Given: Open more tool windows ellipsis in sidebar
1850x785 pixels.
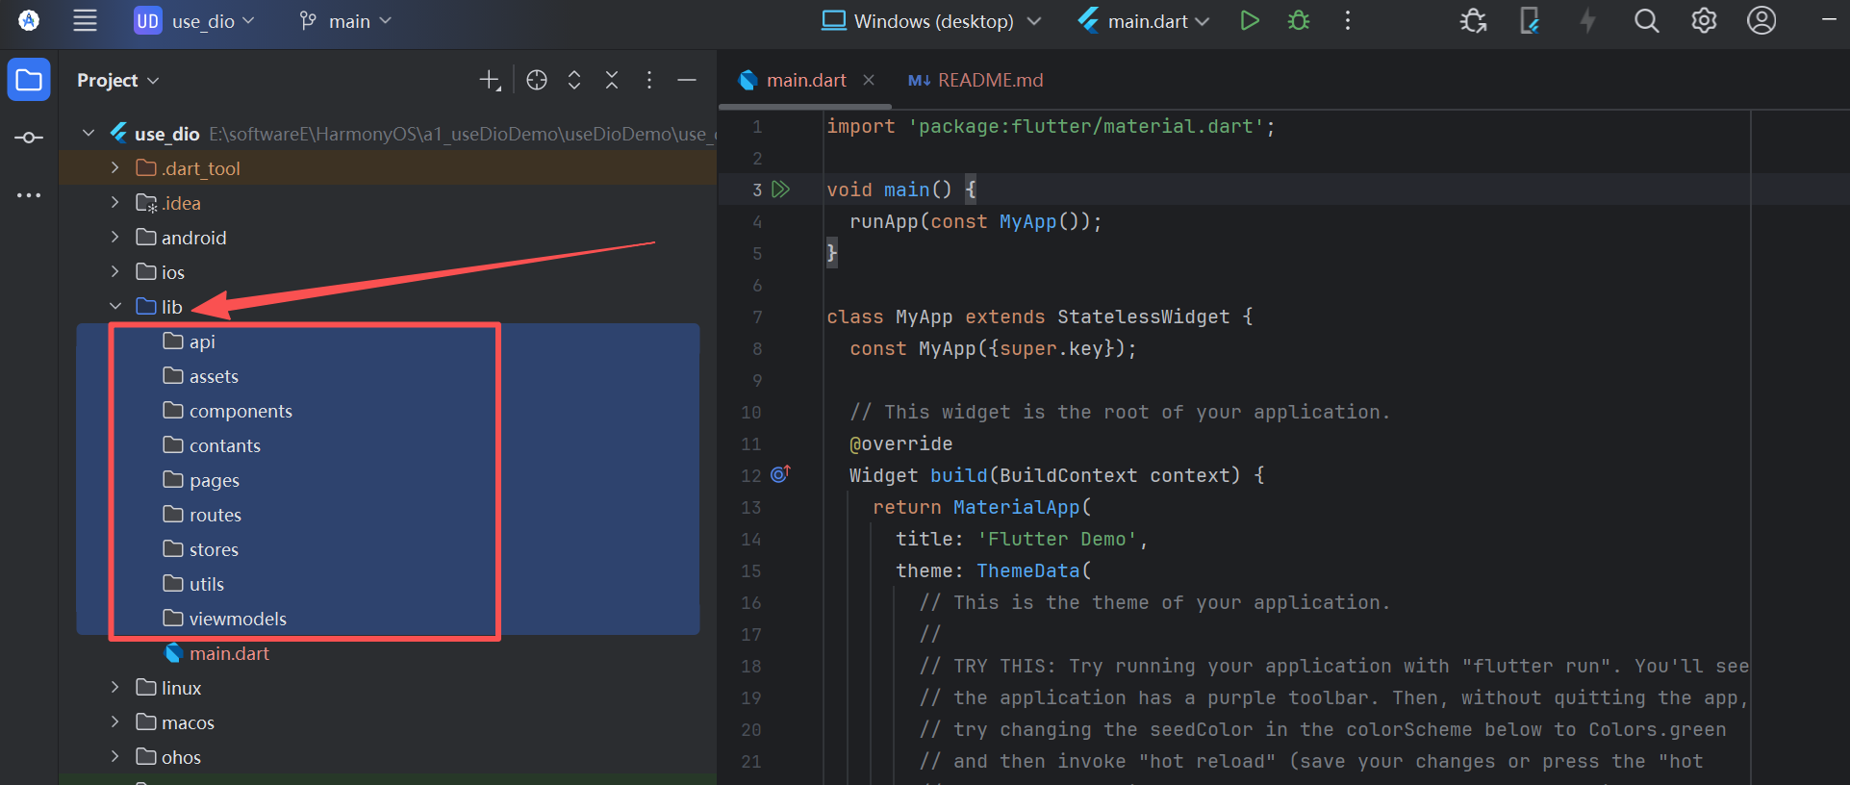Looking at the screenshot, I should (x=29, y=195).
